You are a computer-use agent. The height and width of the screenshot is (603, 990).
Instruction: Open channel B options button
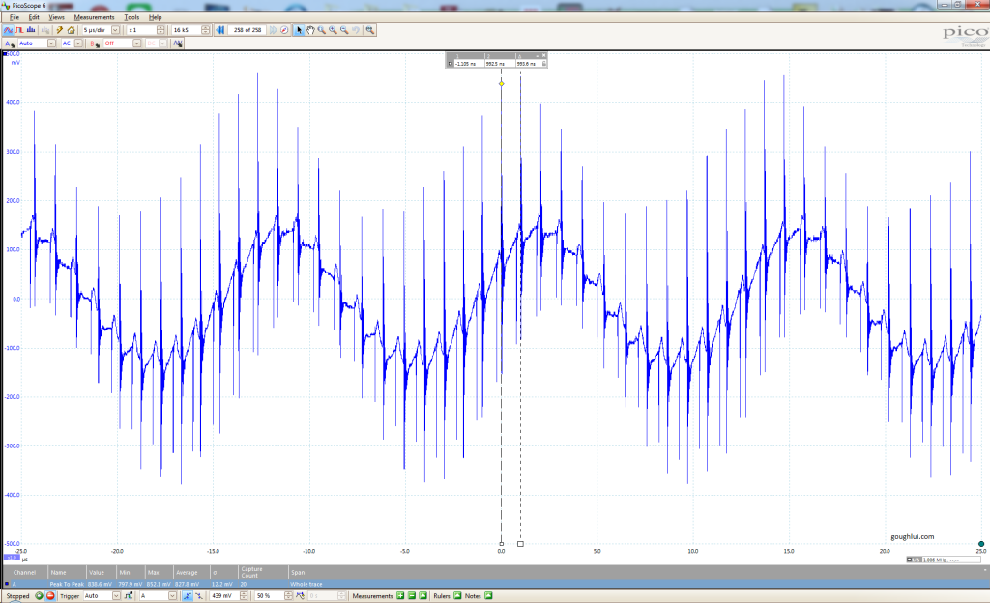[95, 43]
